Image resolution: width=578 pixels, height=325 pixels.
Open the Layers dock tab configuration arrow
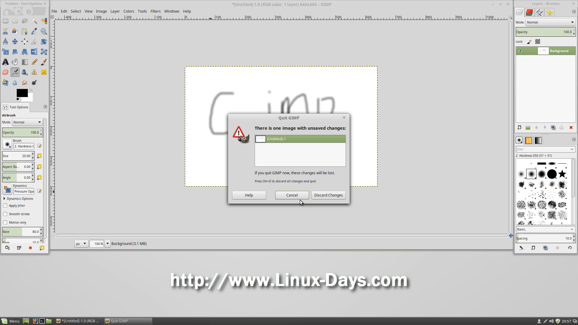[573, 12]
